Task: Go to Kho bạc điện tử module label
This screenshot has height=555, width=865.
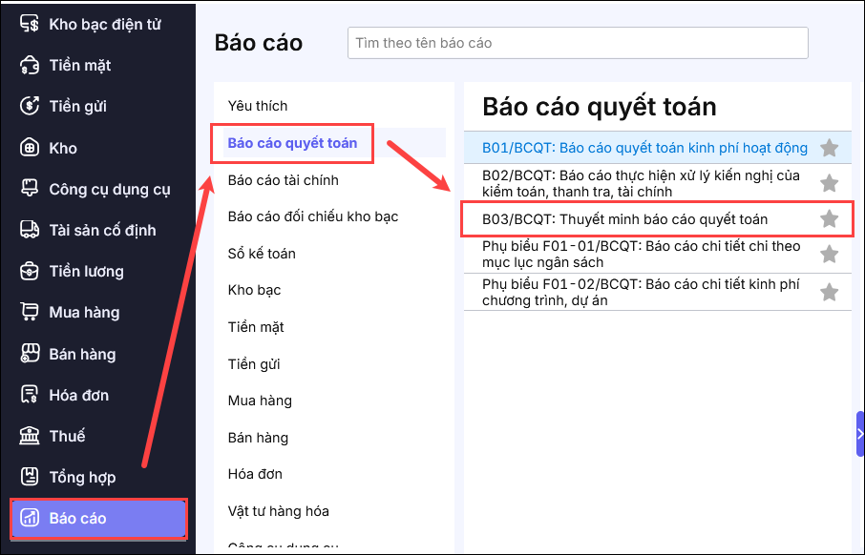Action: (105, 24)
